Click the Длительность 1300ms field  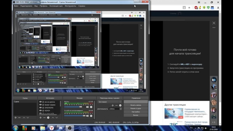tap(114, 109)
